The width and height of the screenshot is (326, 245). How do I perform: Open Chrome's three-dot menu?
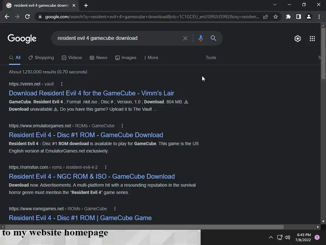(x=319, y=17)
